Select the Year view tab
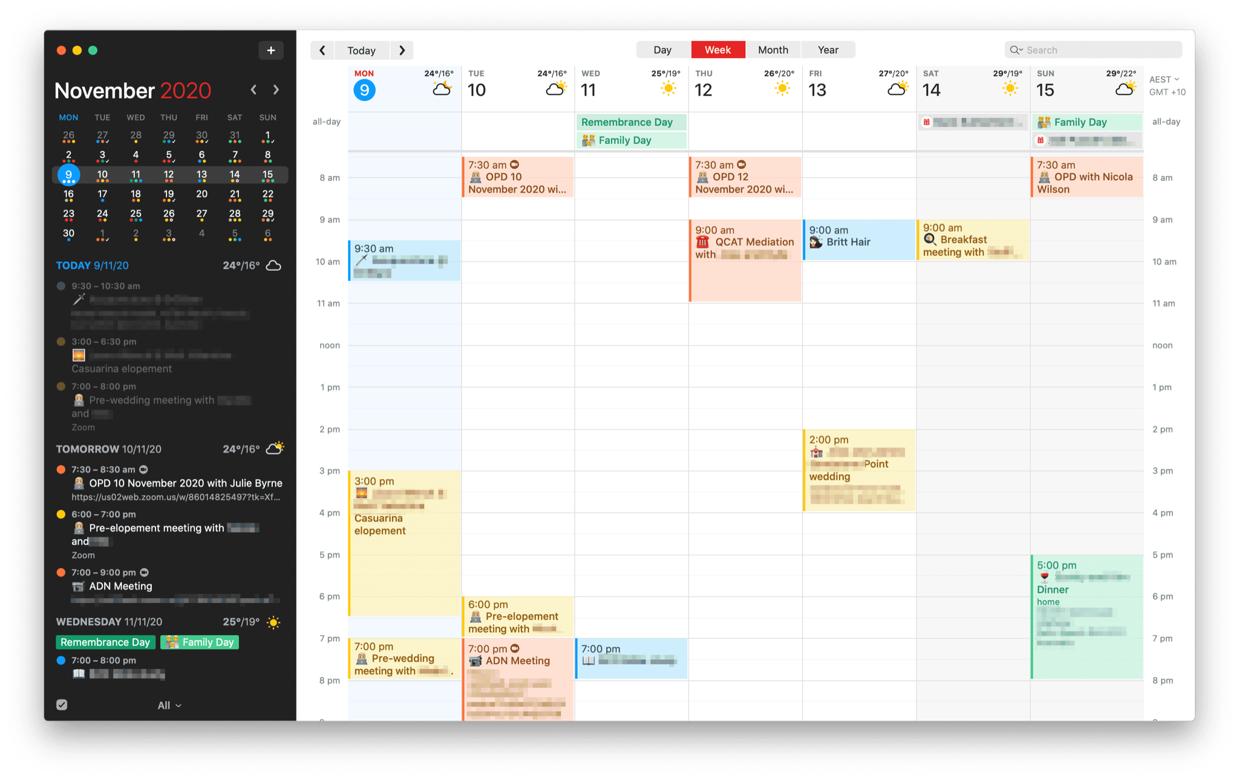This screenshot has height=779, width=1239. point(828,50)
